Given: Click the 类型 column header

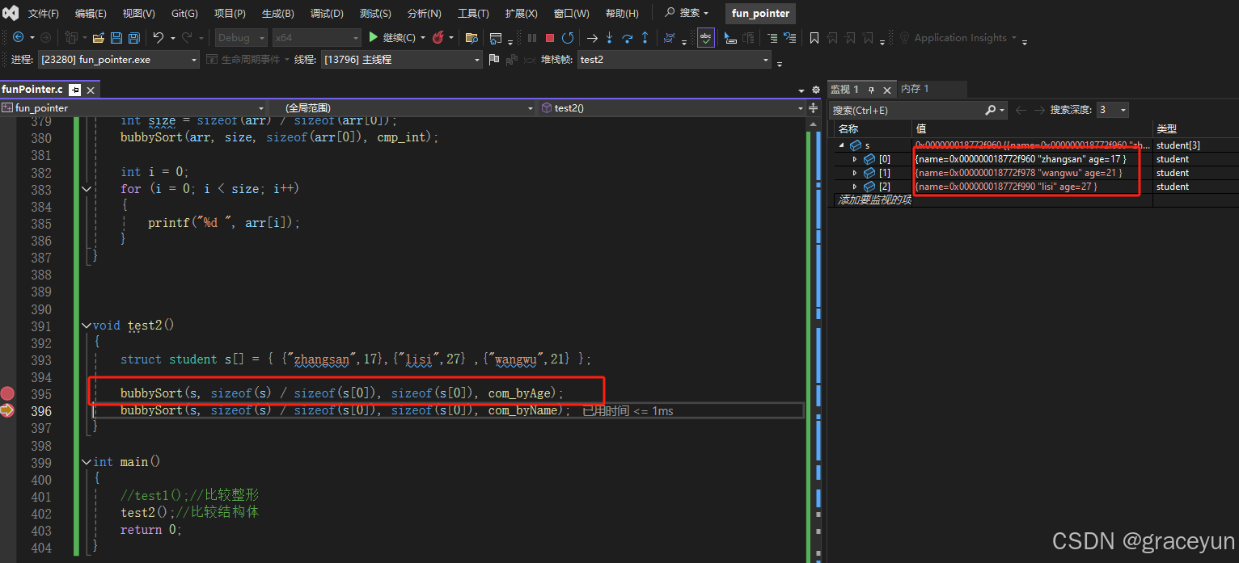Looking at the screenshot, I should [x=1195, y=129].
